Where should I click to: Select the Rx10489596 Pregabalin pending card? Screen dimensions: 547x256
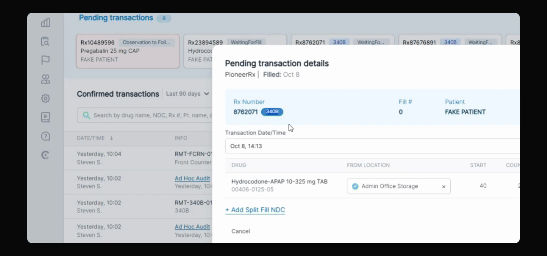[x=128, y=51]
